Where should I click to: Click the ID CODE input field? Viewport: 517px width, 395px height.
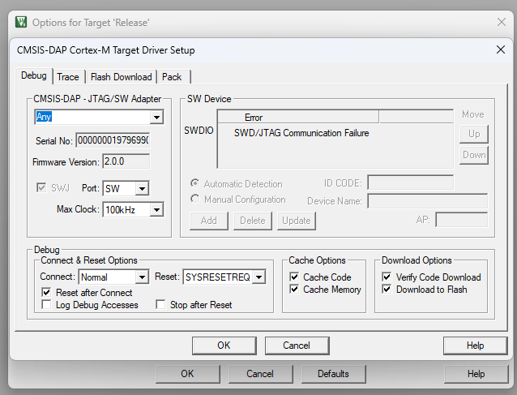[411, 182]
